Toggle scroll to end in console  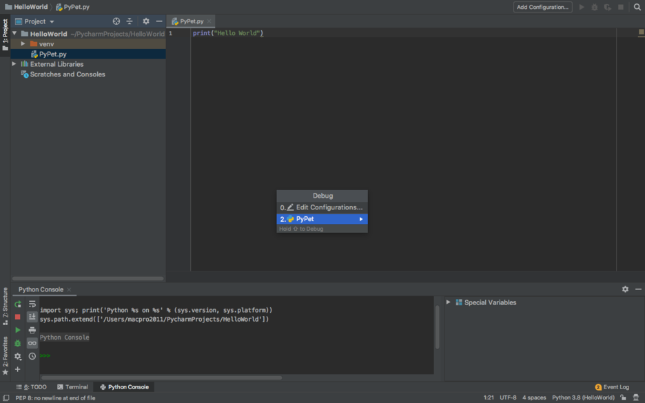pos(32,317)
